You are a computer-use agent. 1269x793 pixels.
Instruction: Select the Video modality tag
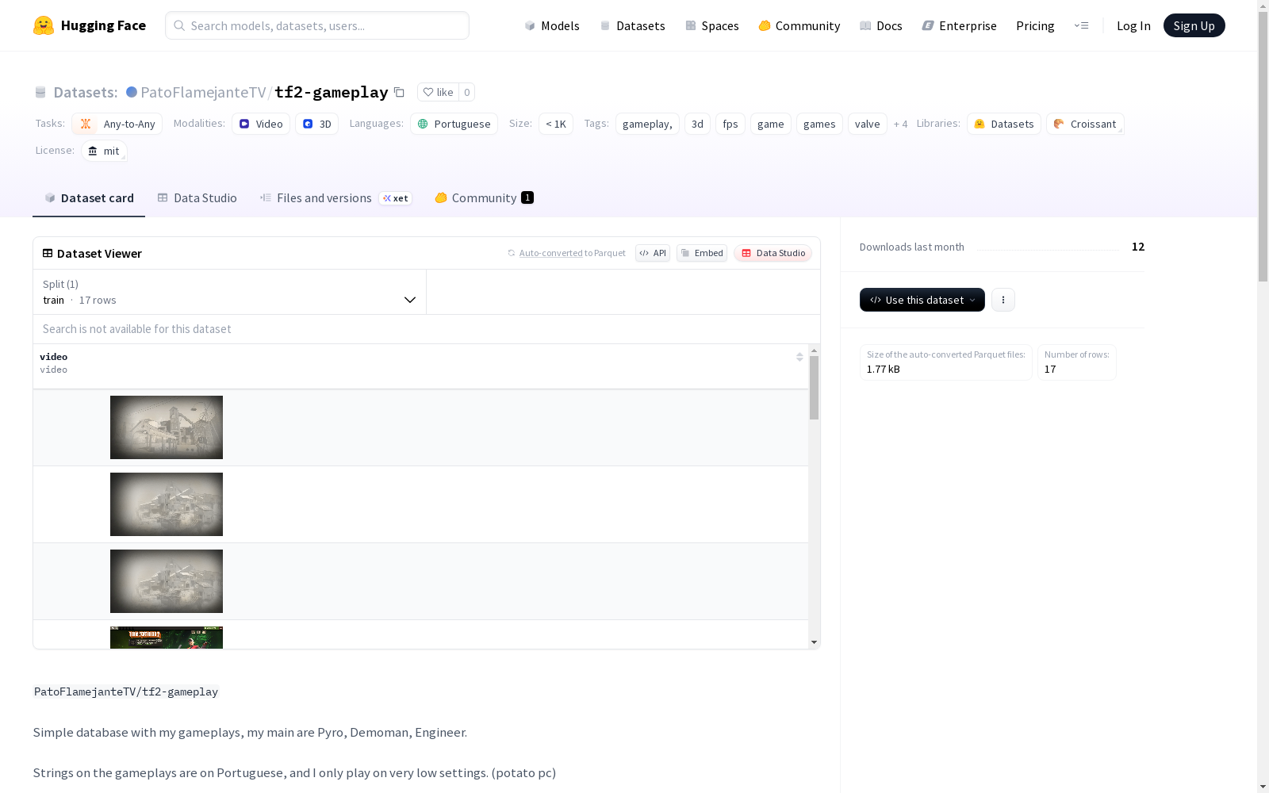[x=261, y=124]
